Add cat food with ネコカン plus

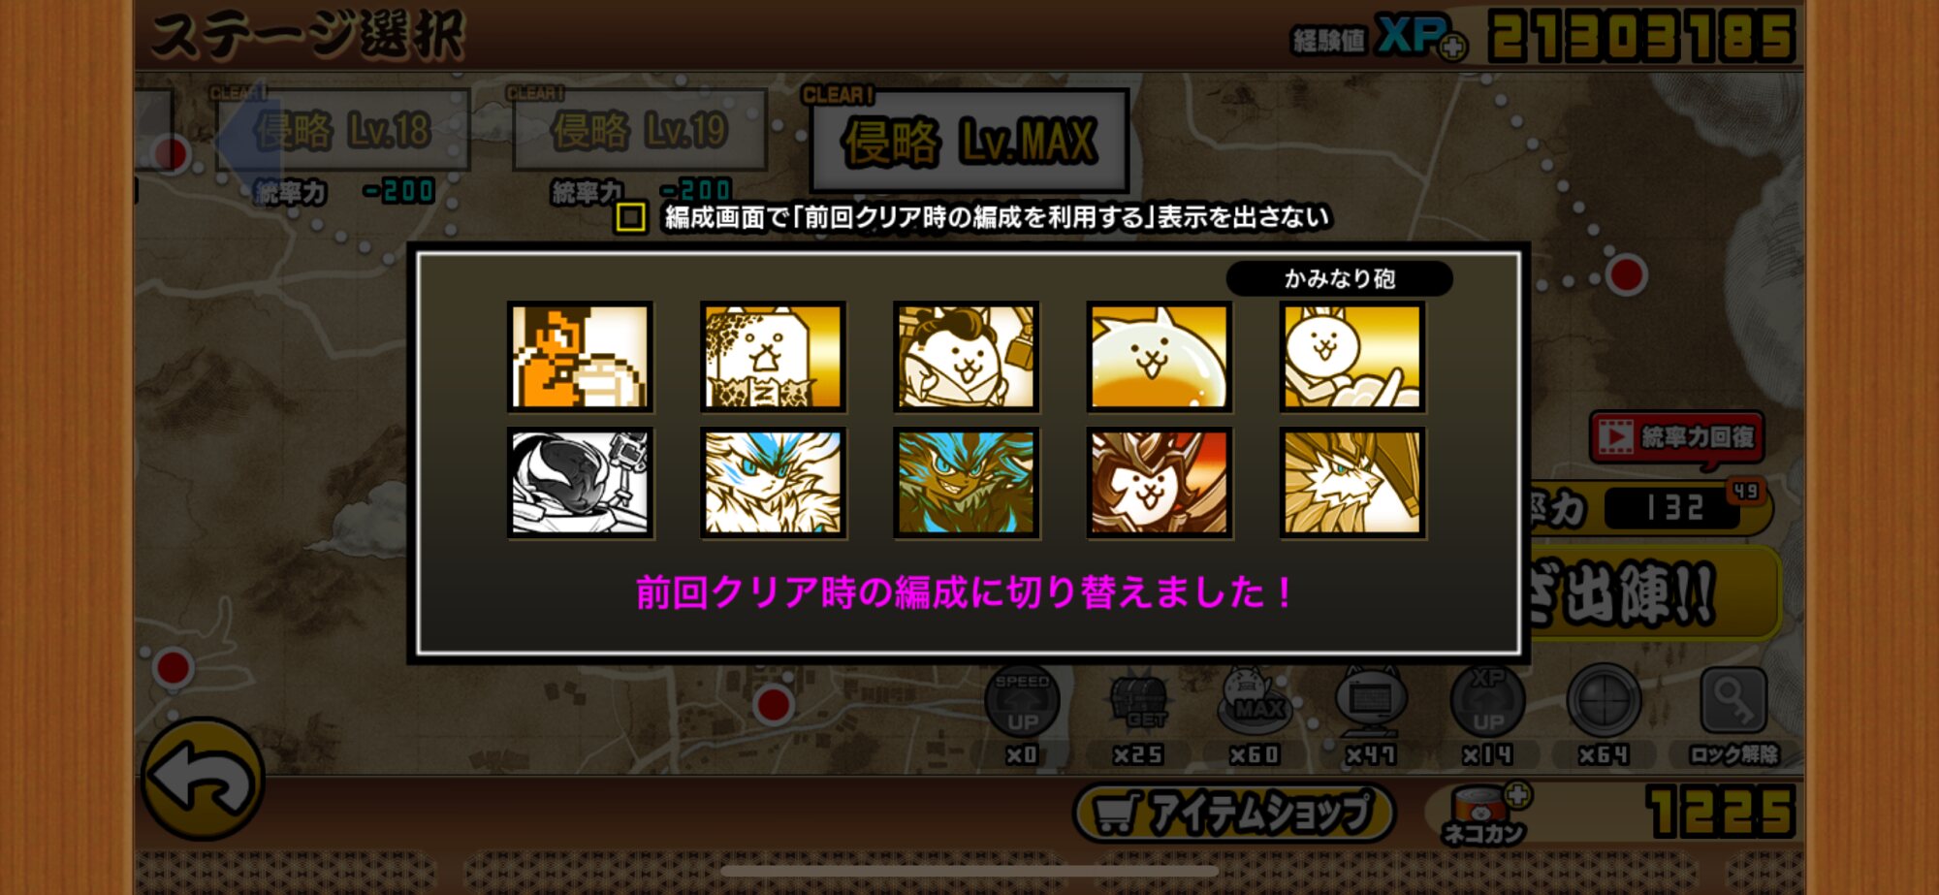coord(1518,795)
